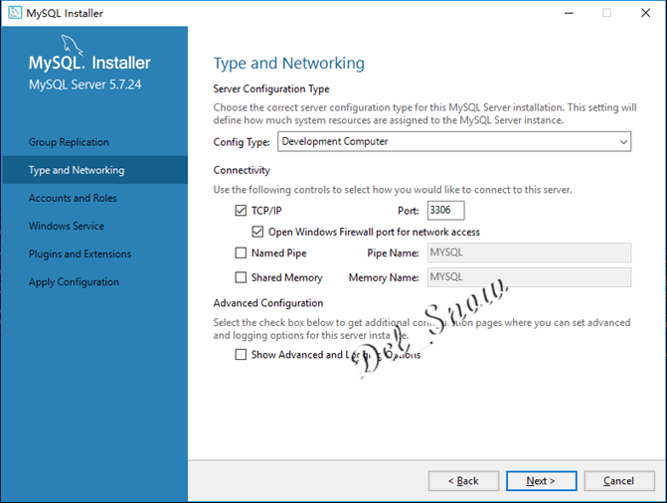Toggle the TCP/IP checkbox
Screen dimensions: 667x503
pos(241,211)
